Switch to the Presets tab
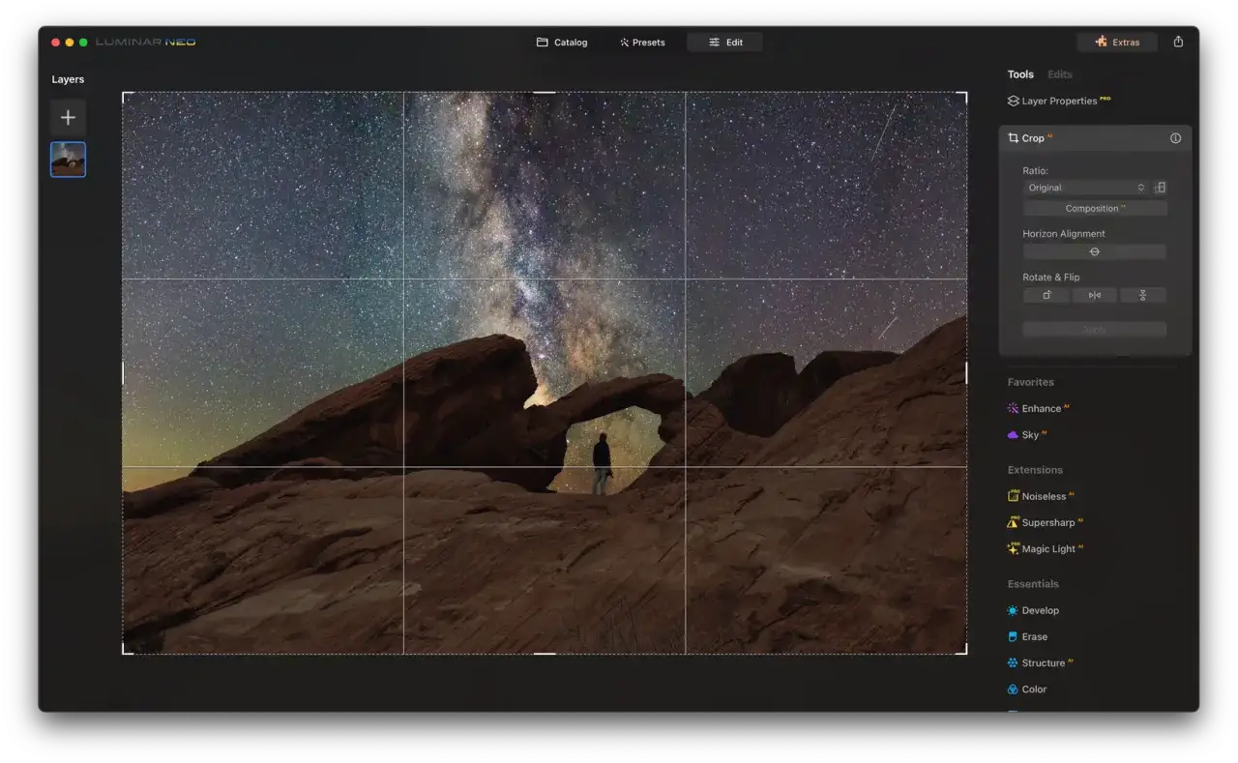 point(642,43)
